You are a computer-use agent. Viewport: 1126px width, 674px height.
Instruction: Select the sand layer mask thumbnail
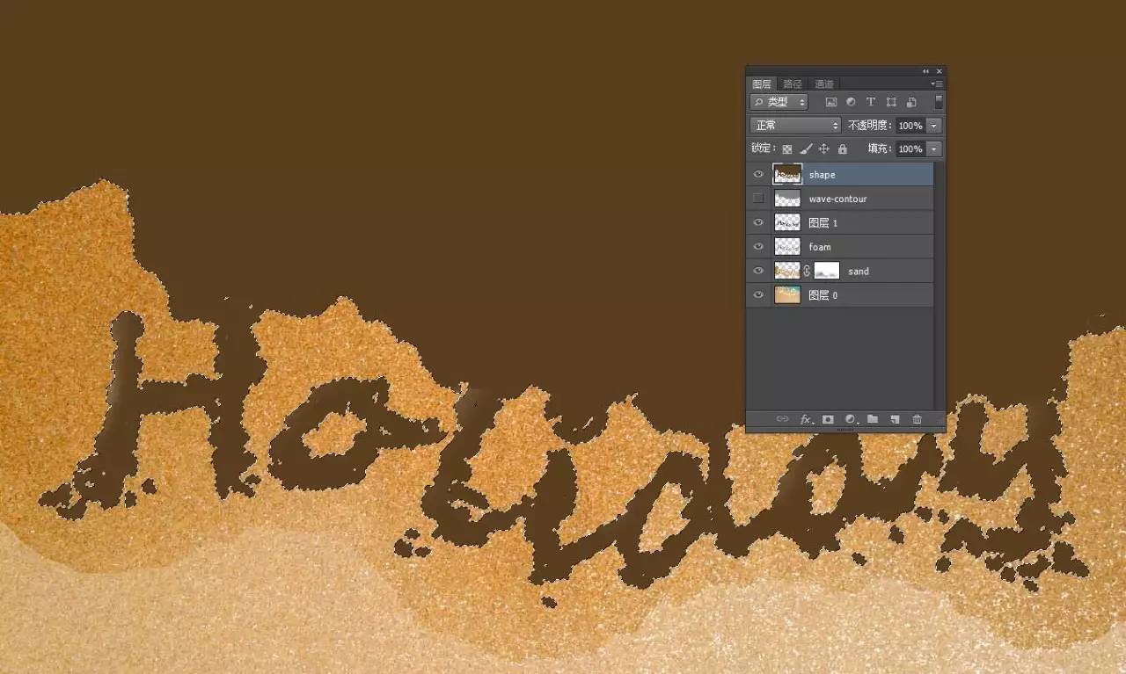click(x=827, y=271)
